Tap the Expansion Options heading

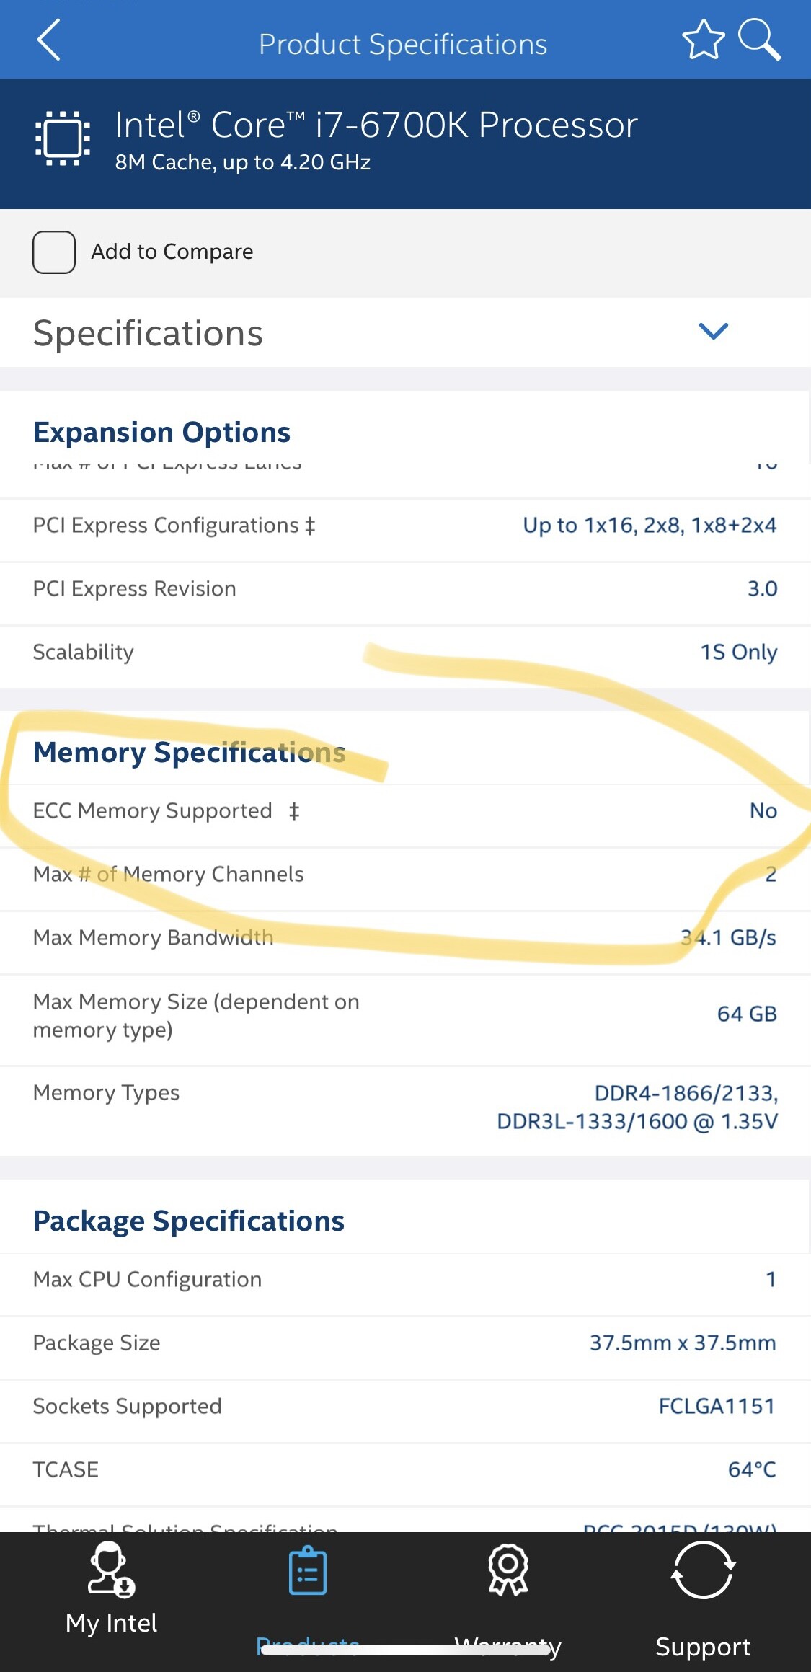[162, 432]
